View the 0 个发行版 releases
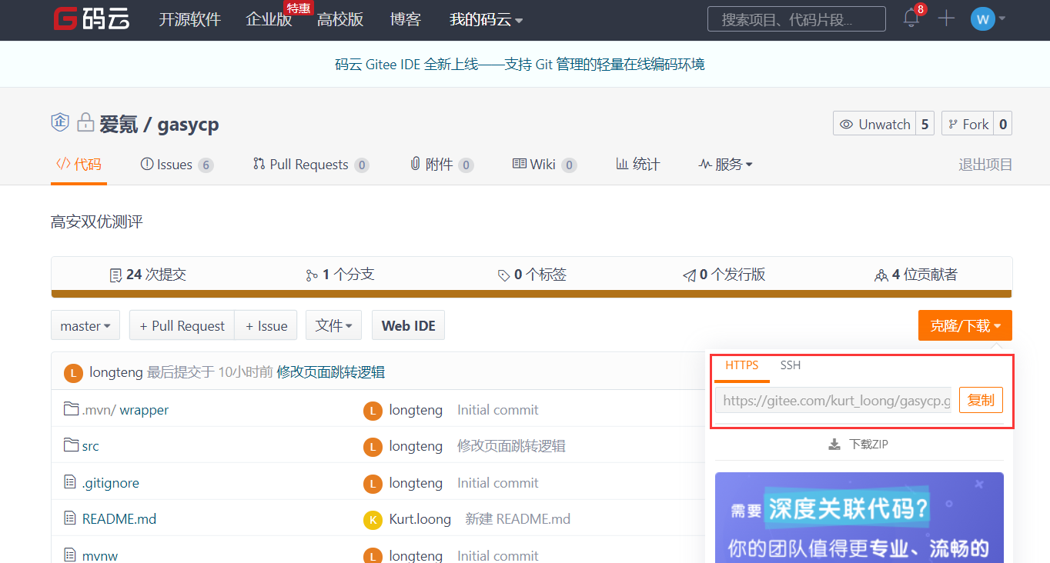Screen dimensions: 1050x563 pyautogui.click(x=724, y=275)
